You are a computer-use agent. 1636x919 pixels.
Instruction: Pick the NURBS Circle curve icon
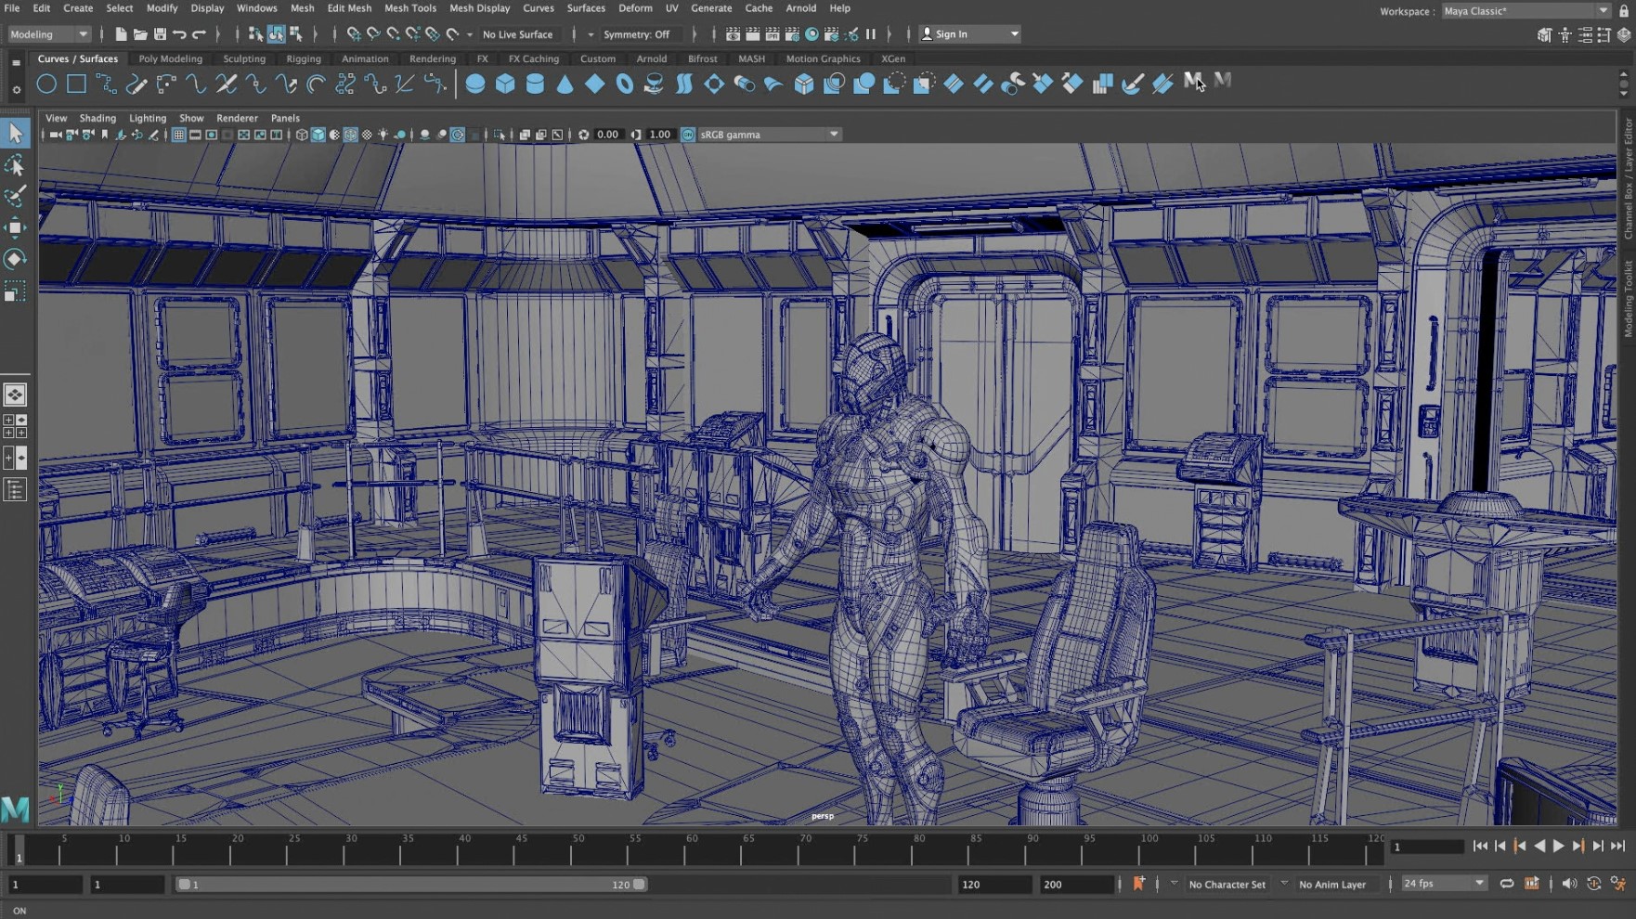point(46,84)
